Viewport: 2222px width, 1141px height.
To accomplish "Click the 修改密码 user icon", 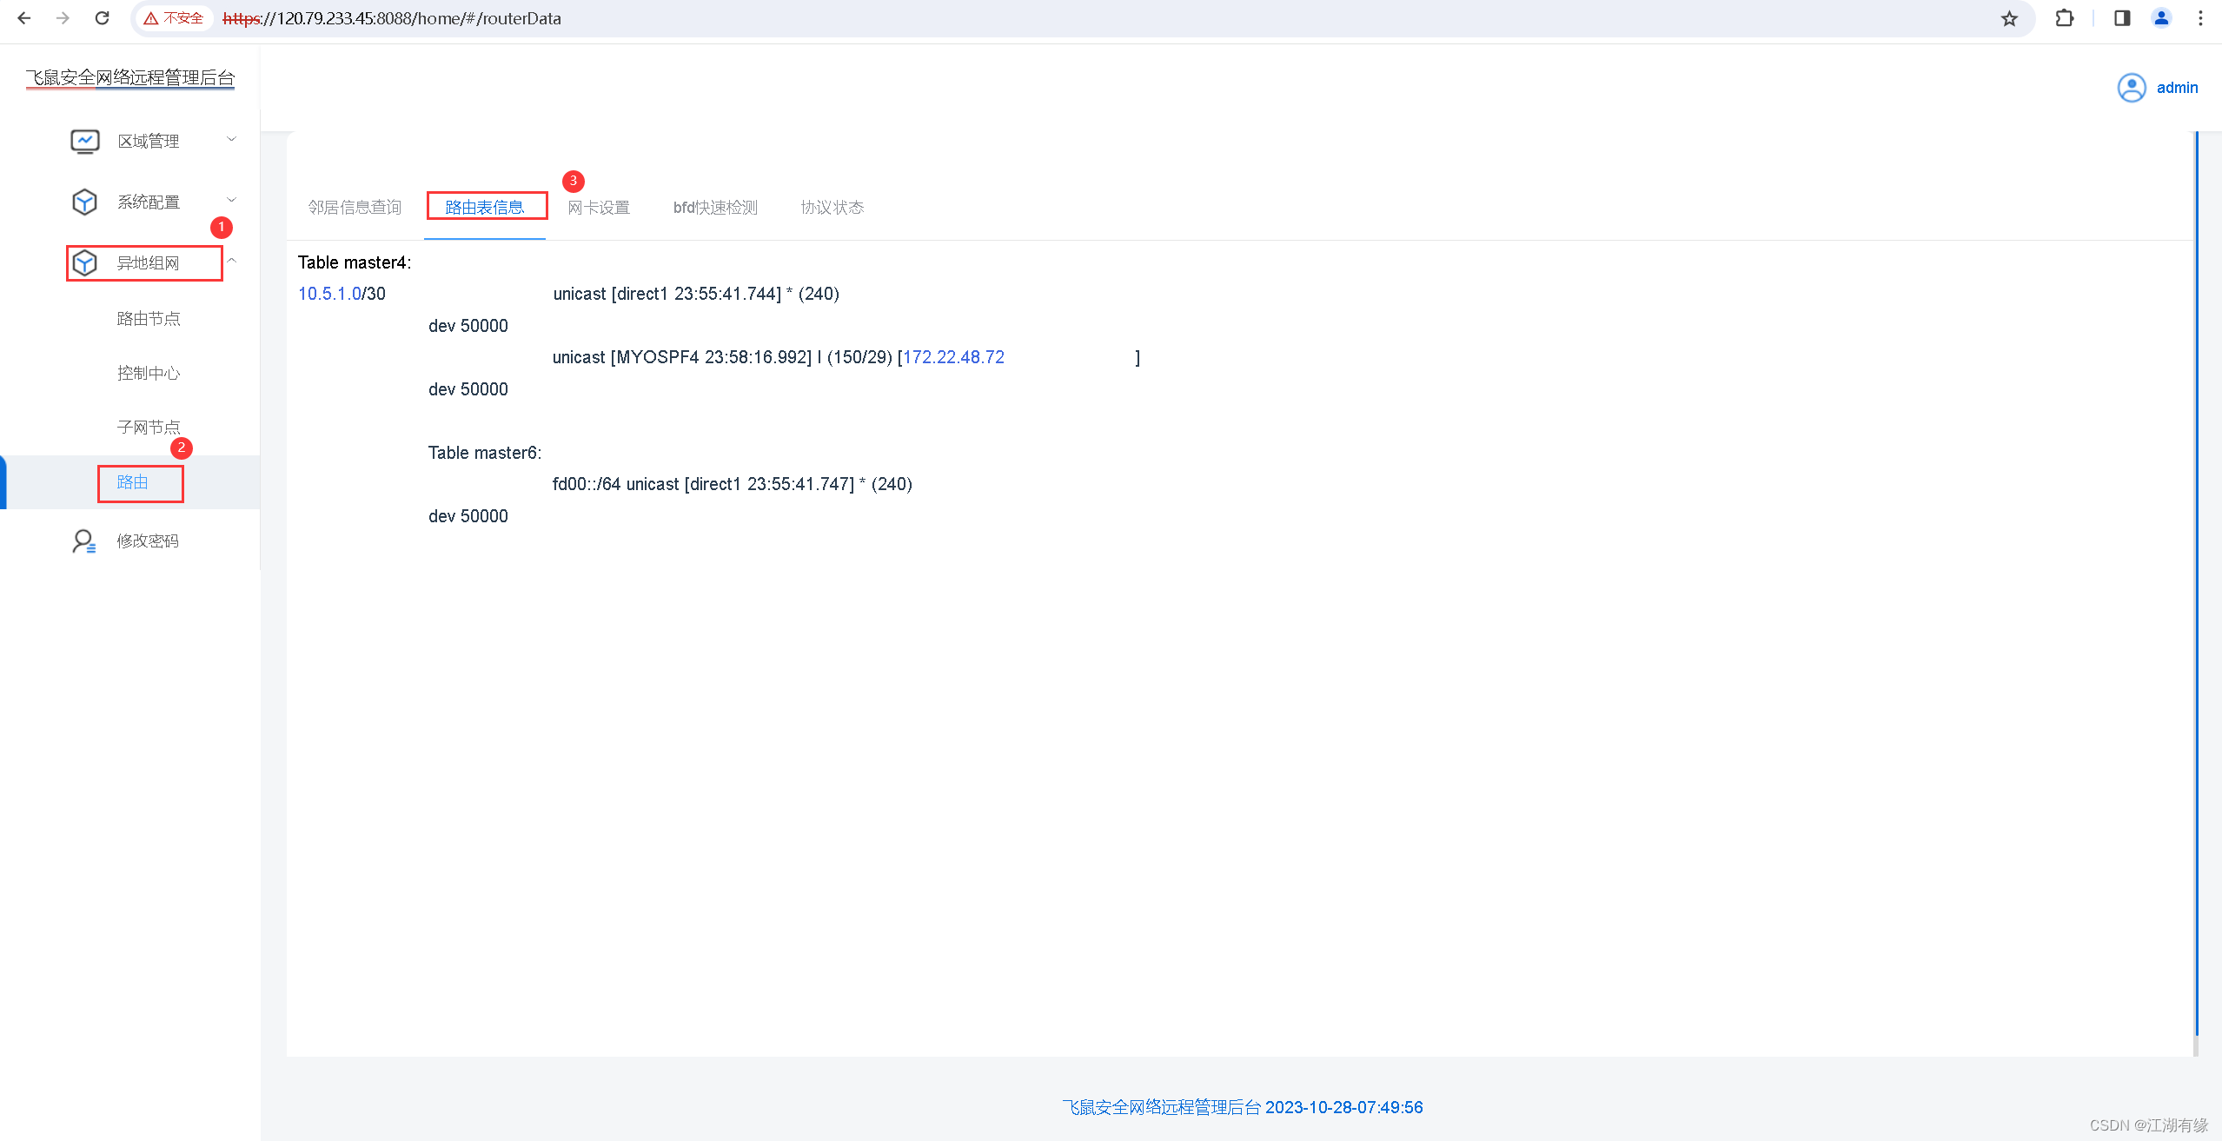I will pos(84,541).
